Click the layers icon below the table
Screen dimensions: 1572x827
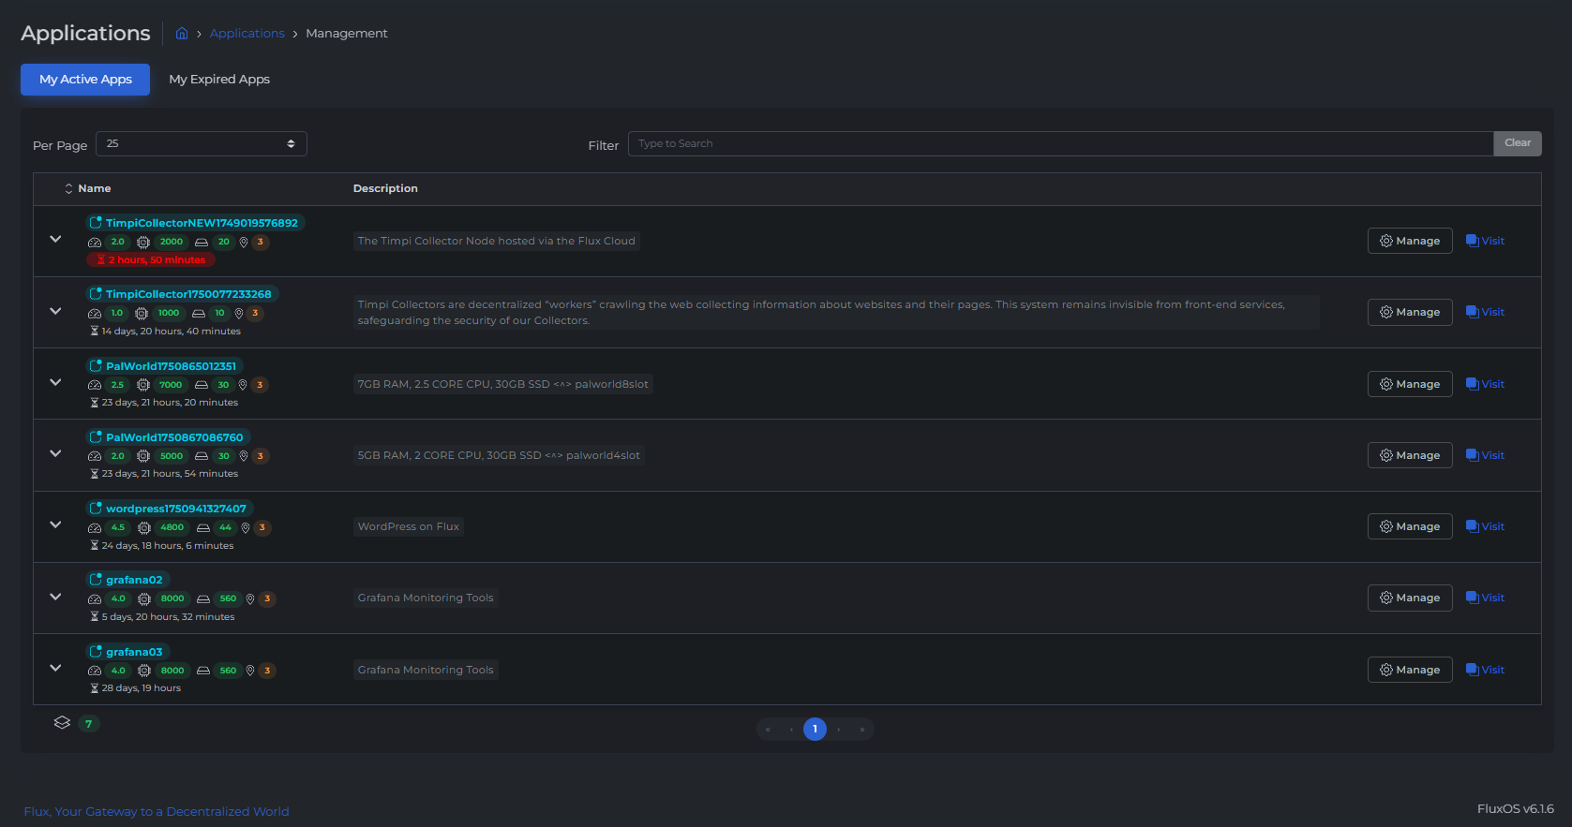[62, 723]
